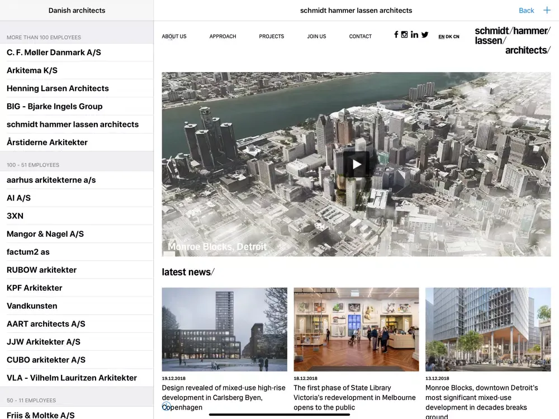Open the APPROACH menu item

(x=223, y=36)
